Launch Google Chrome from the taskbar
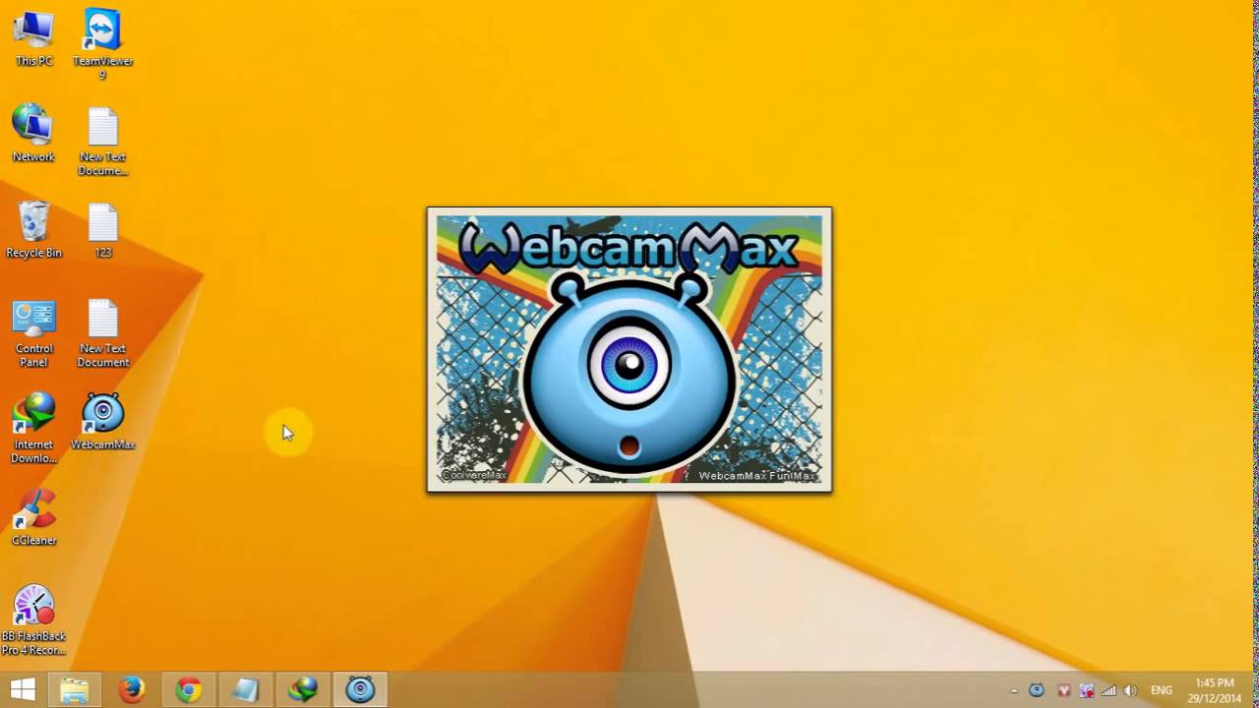The image size is (1259, 708). [189, 690]
